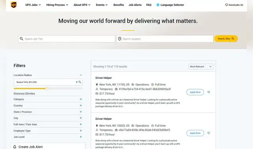Click 'Showing 1-10 of 110 results' text
253x149 pixels.
pos(110,67)
